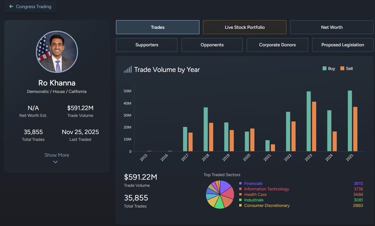Viewport: 375px width, 226px height.
Task: Open the Corporate Donors section
Action: (277, 45)
